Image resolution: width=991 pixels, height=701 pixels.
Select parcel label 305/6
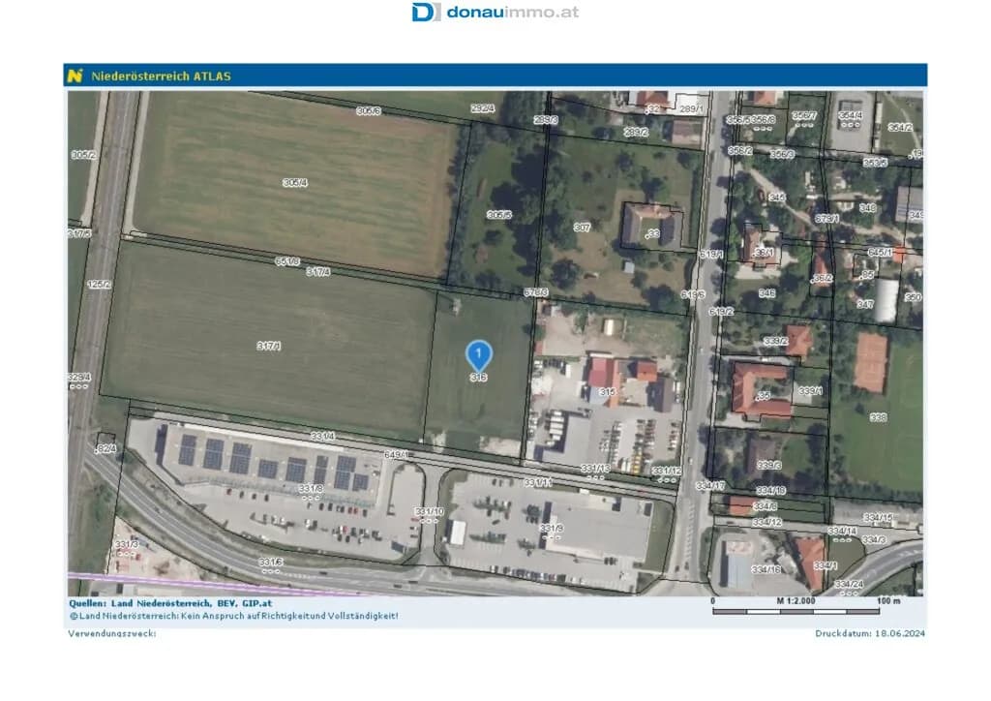click(x=369, y=110)
